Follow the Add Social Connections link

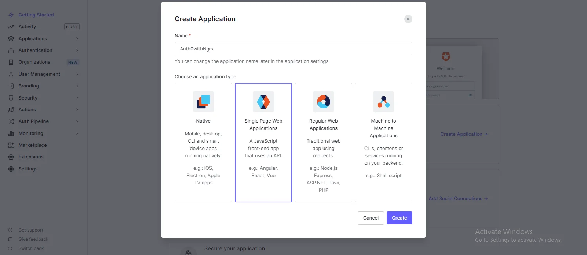pos(458,199)
